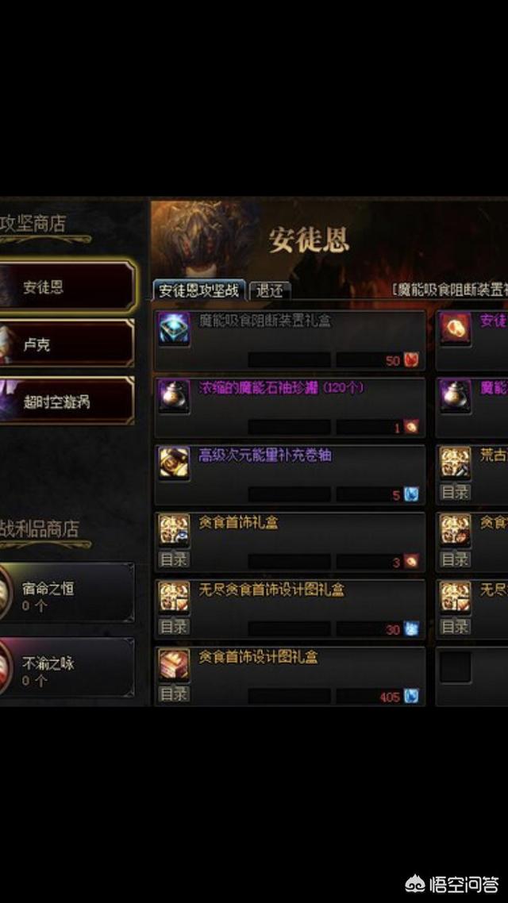
Task: Click the 浓缩的魔能石油珍藏 jar icon
Action: click(174, 397)
